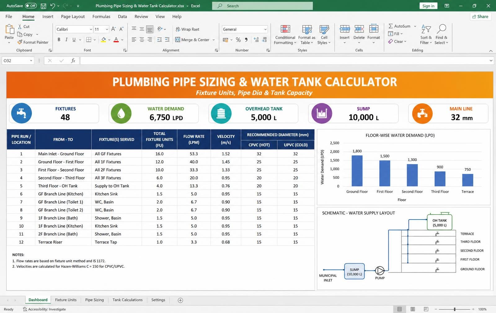The image size is (496, 313).
Task: Increase font size with larger A
Action: click(113, 29)
